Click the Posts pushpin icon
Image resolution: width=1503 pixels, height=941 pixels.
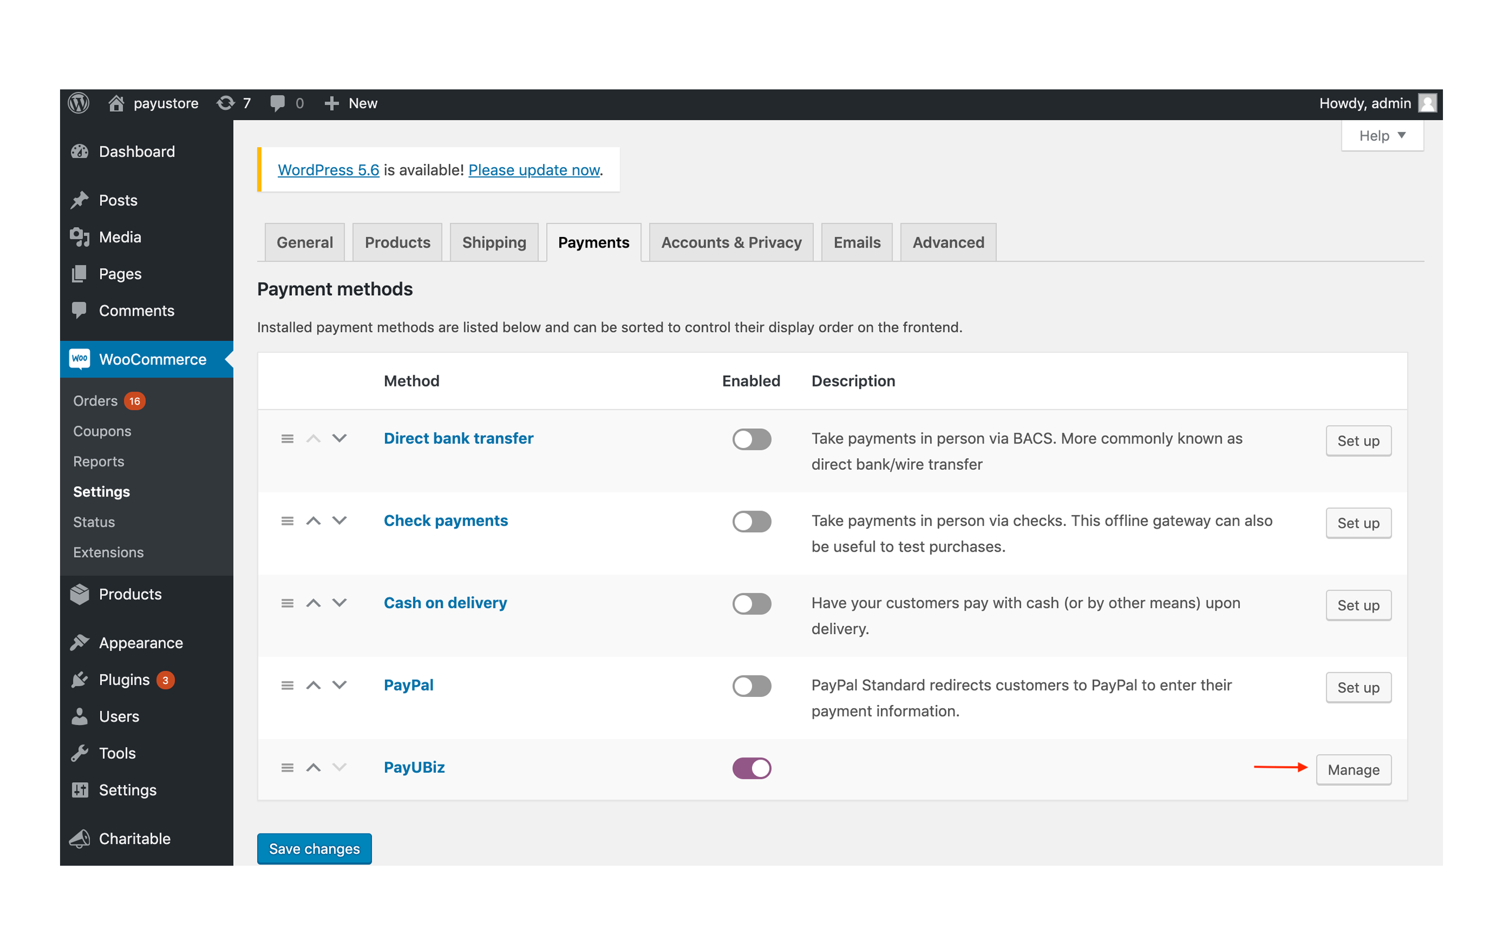click(79, 201)
